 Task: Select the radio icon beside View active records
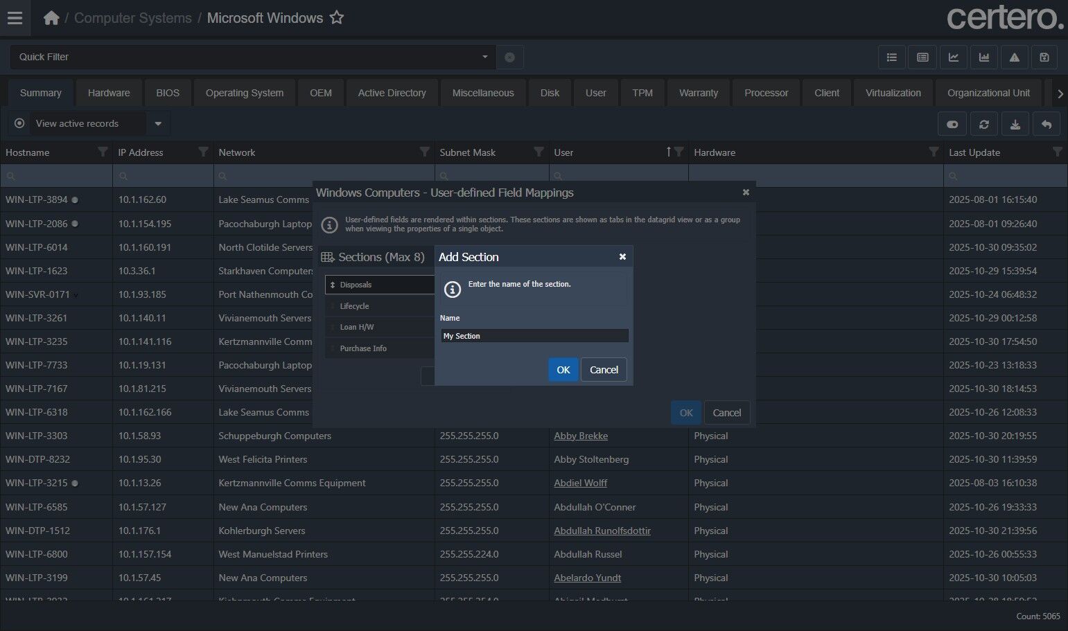pyautogui.click(x=19, y=123)
